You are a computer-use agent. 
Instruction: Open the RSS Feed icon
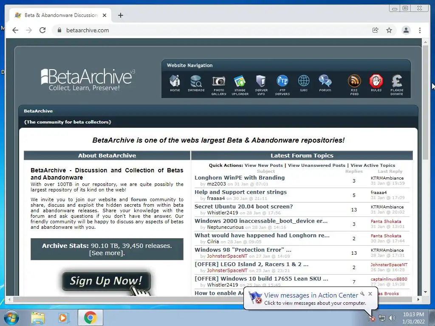[x=354, y=85]
